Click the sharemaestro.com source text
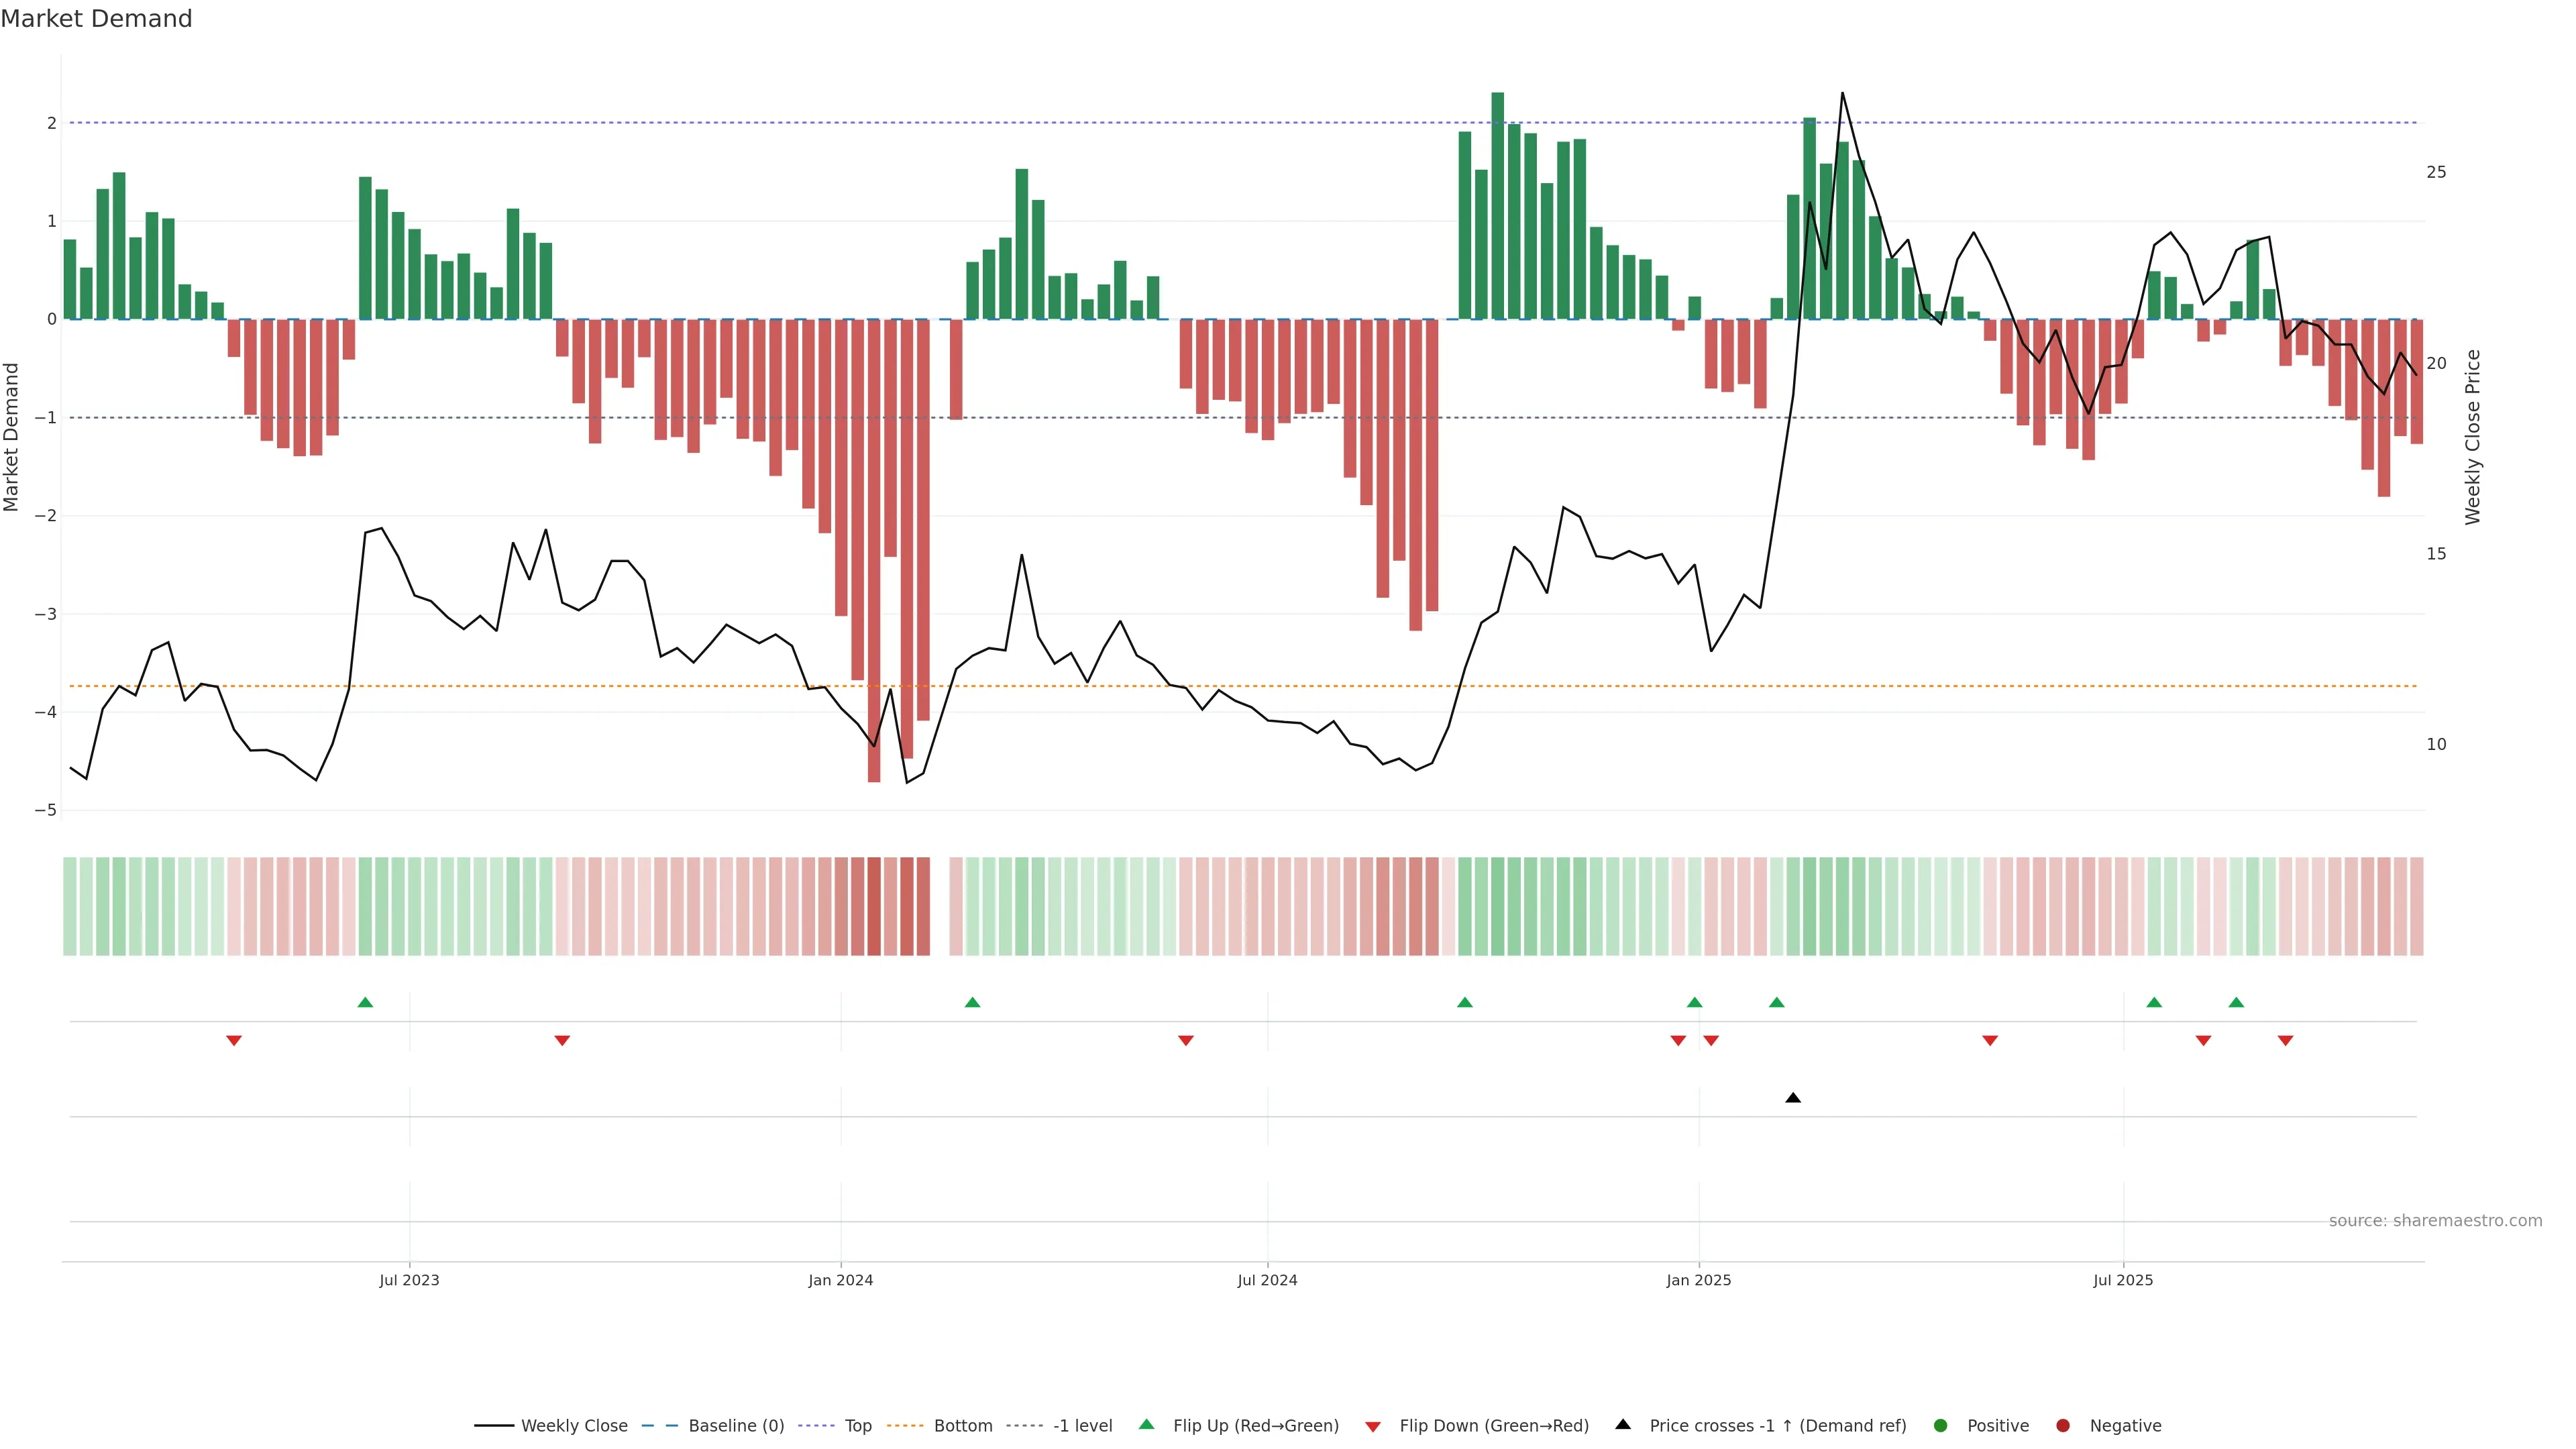The width and height of the screenshot is (2576, 1449). coord(2435,1221)
